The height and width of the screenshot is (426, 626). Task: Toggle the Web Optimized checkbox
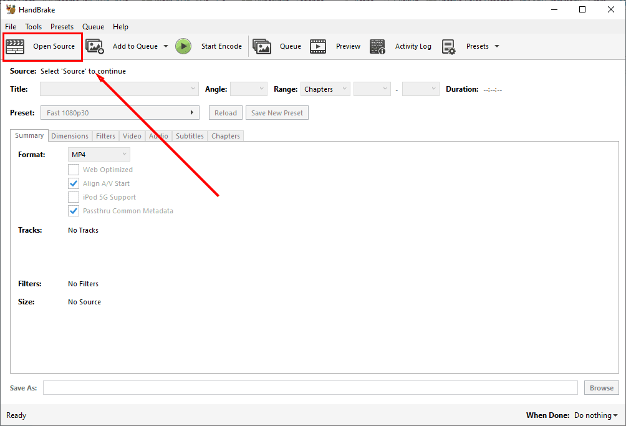tap(74, 170)
